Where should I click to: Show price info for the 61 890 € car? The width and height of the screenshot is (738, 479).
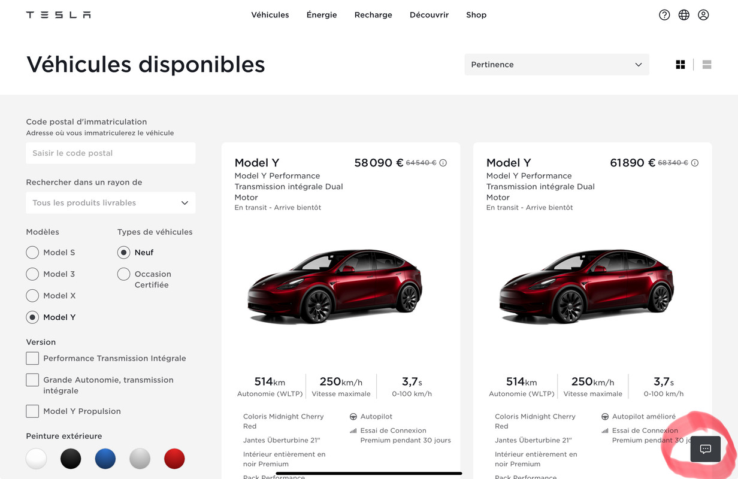pyautogui.click(x=695, y=163)
